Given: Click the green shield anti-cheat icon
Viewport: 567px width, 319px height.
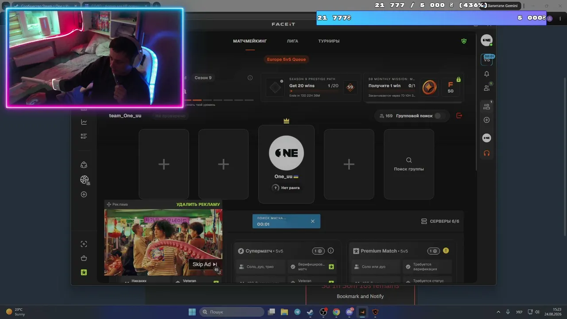Looking at the screenshot, I should [x=464, y=41].
